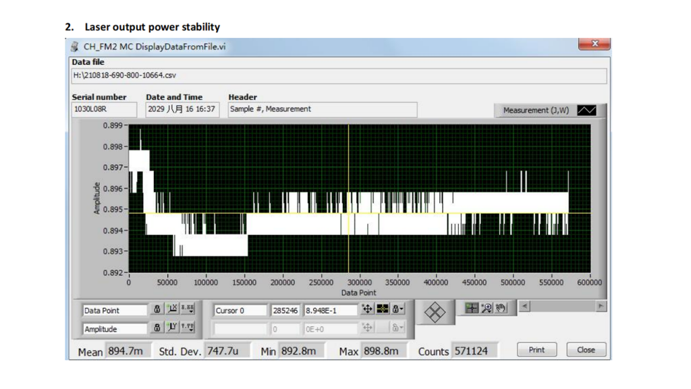Click the Data Point axis name field
Image resolution: width=691 pixels, height=389 pixels.
(115, 311)
